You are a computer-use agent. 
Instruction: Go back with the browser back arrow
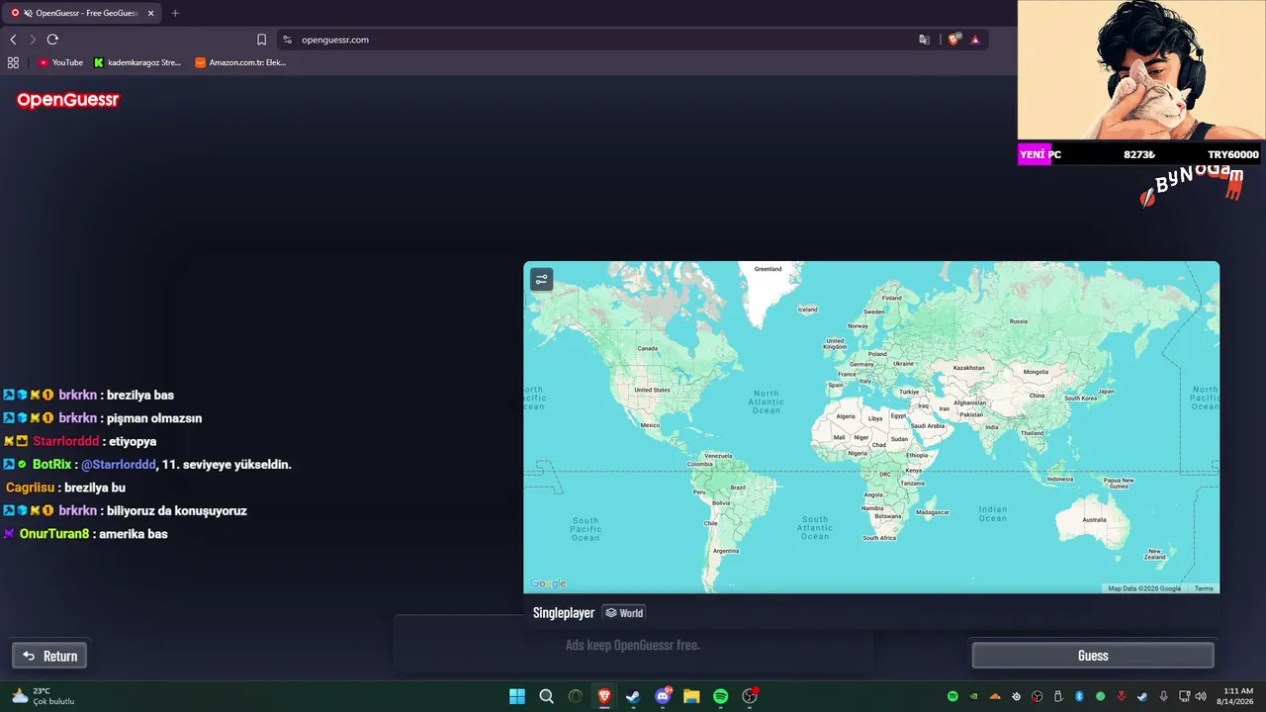13,40
